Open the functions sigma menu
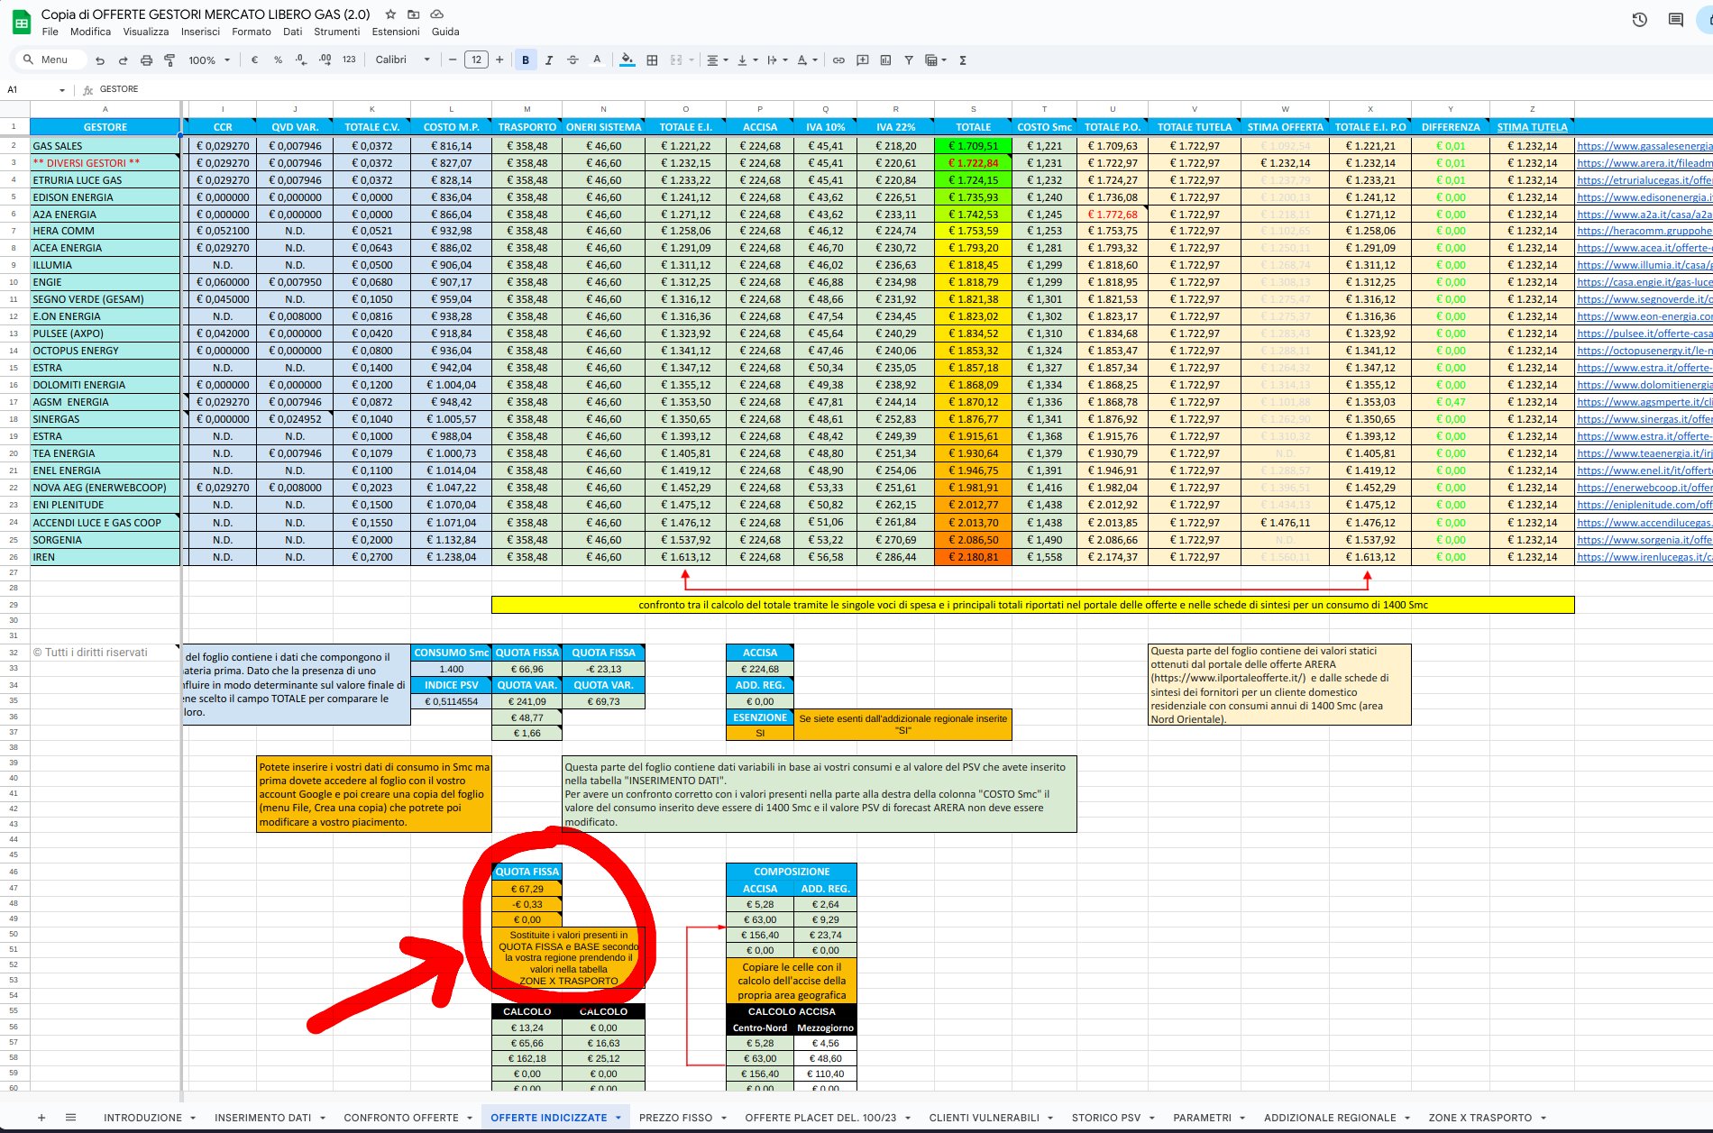The height and width of the screenshot is (1133, 1713). 963,60
